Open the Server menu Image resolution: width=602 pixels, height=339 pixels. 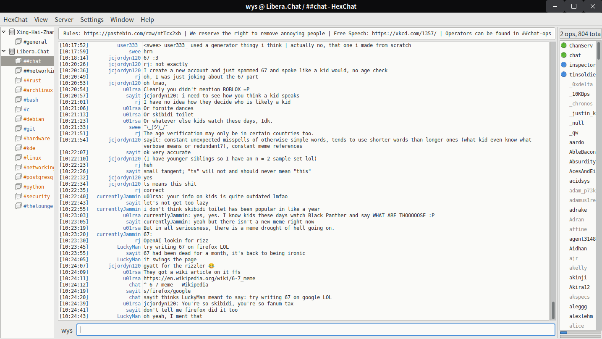coord(64,19)
